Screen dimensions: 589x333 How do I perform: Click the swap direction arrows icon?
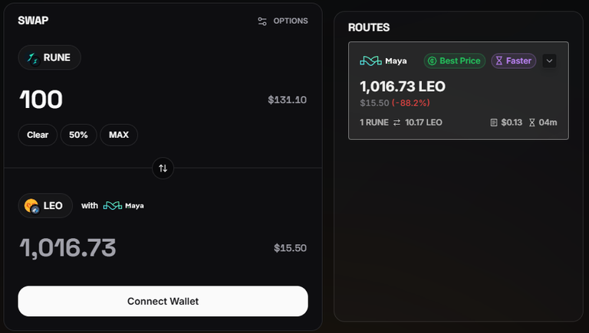(163, 168)
